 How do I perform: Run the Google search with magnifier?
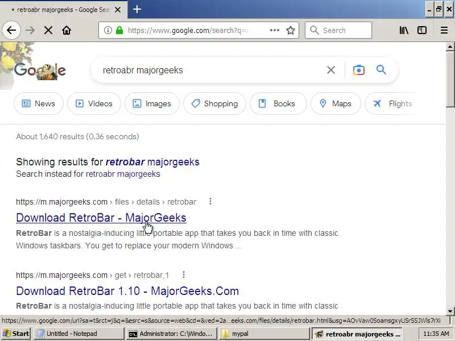tap(381, 70)
